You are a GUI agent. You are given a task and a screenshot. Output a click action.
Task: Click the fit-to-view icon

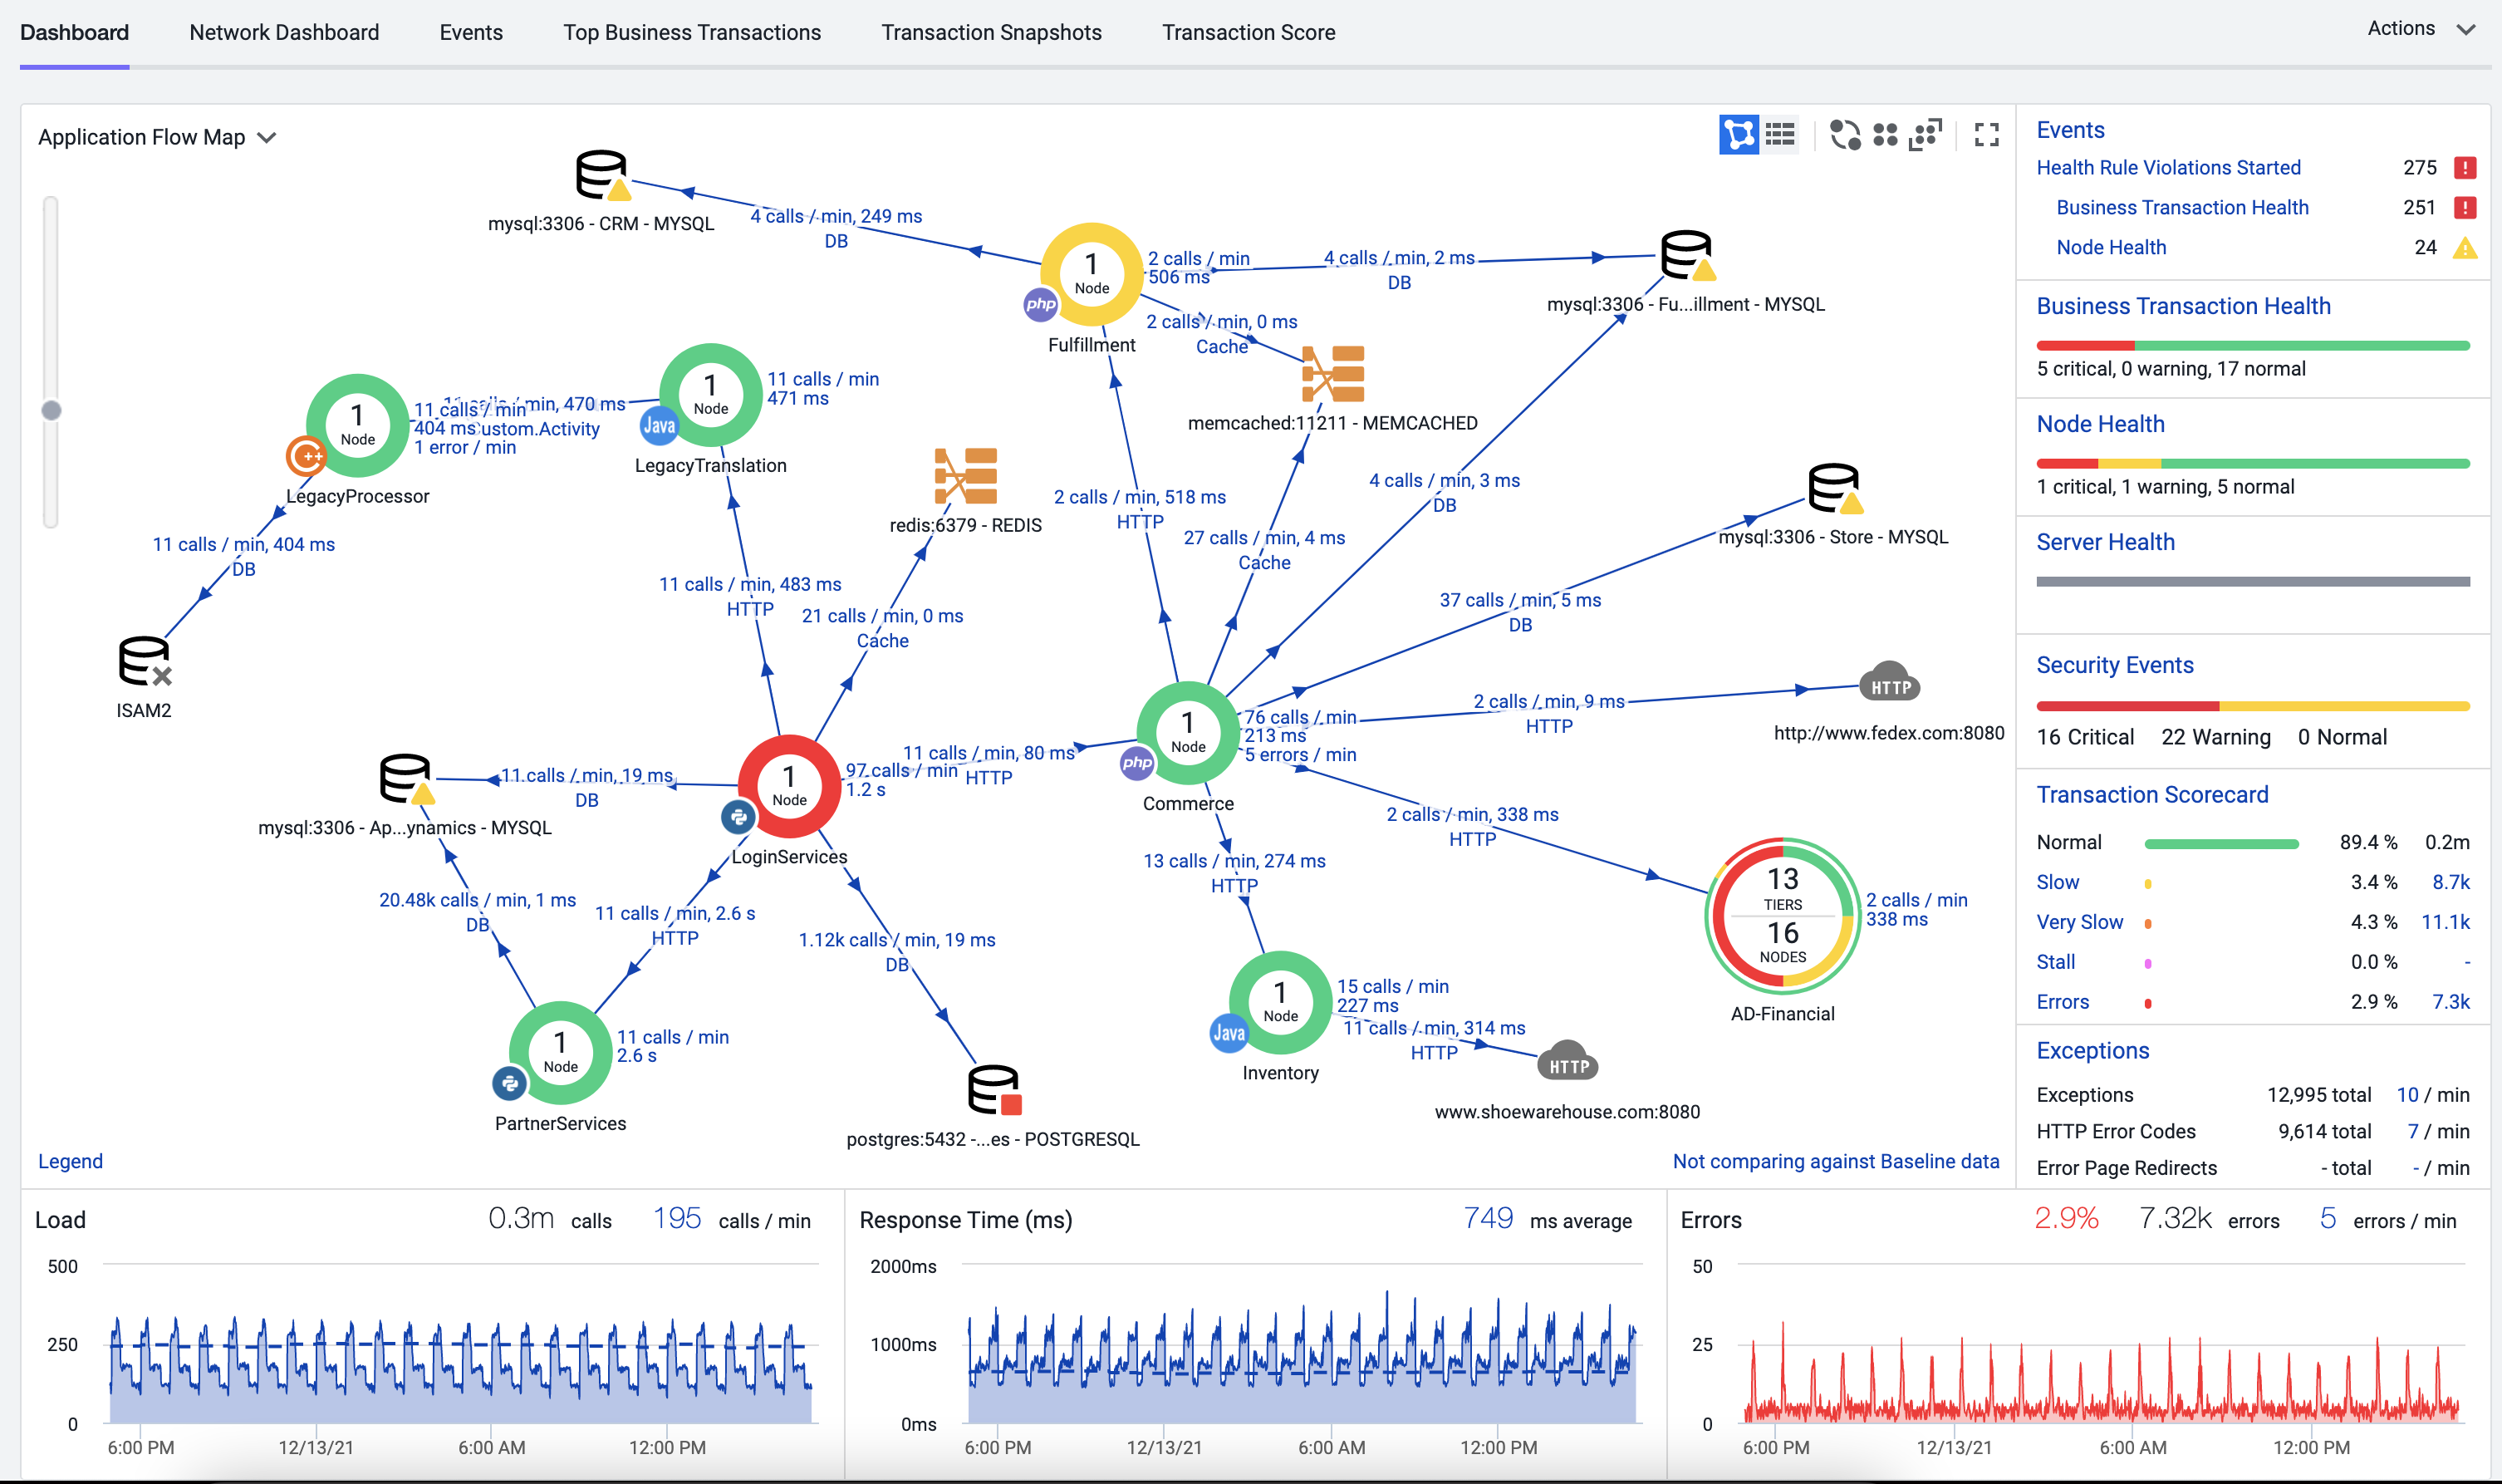(1926, 135)
